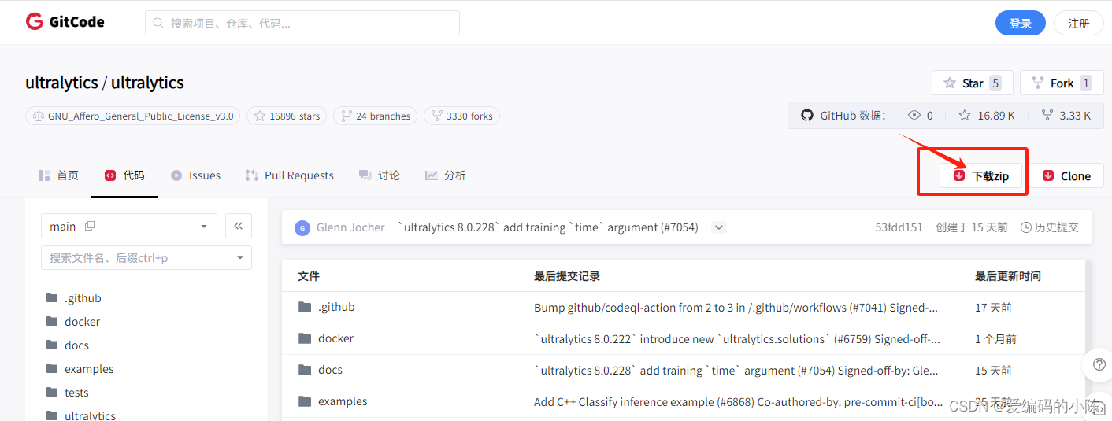Click the GitHub watchers eye icon

point(914,115)
